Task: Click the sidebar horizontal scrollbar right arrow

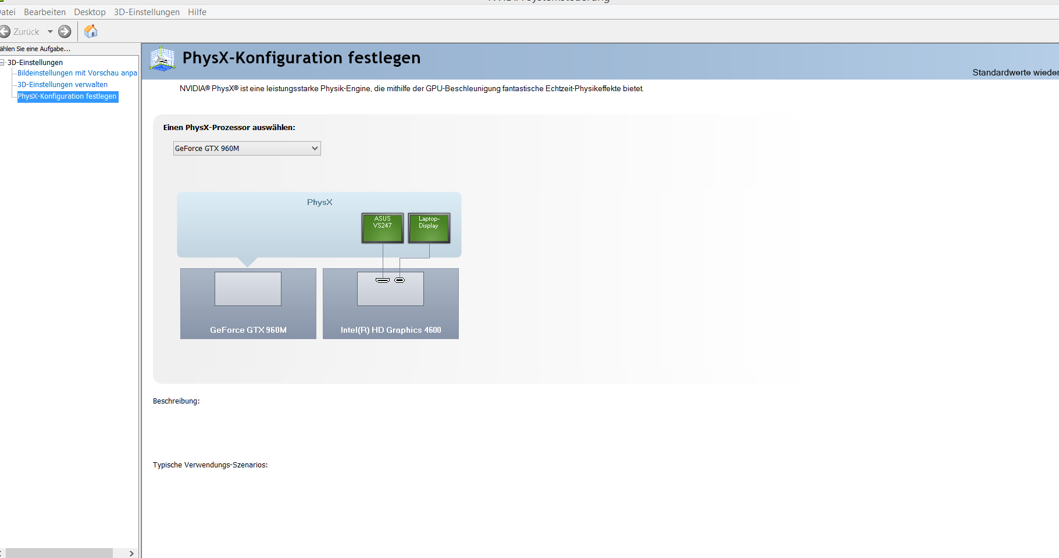Action: pos(131,553)
